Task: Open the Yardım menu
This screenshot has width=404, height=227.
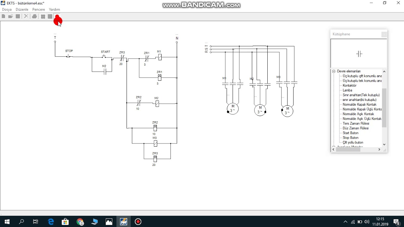Action: 55,9
